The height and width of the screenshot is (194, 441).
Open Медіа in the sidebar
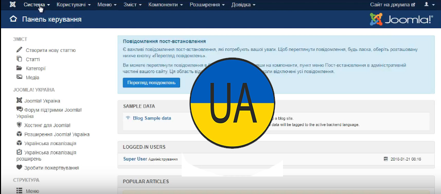coord(32,78)
